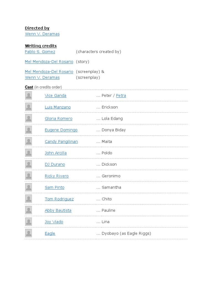Open Candy Pangilinan's photo placeholder icon

[x=28, y=141]
